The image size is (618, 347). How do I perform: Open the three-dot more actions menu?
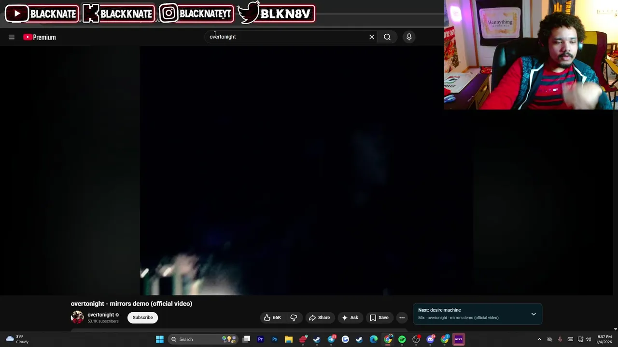tap(402, 318)
